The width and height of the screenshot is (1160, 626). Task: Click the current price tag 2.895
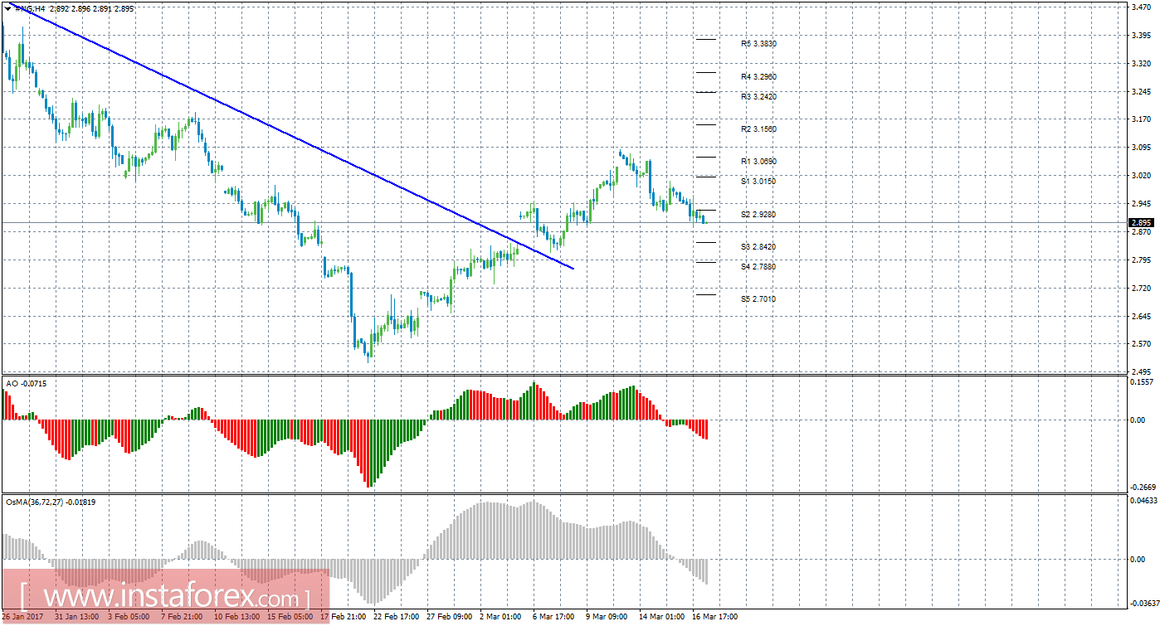coord(1140,222)
